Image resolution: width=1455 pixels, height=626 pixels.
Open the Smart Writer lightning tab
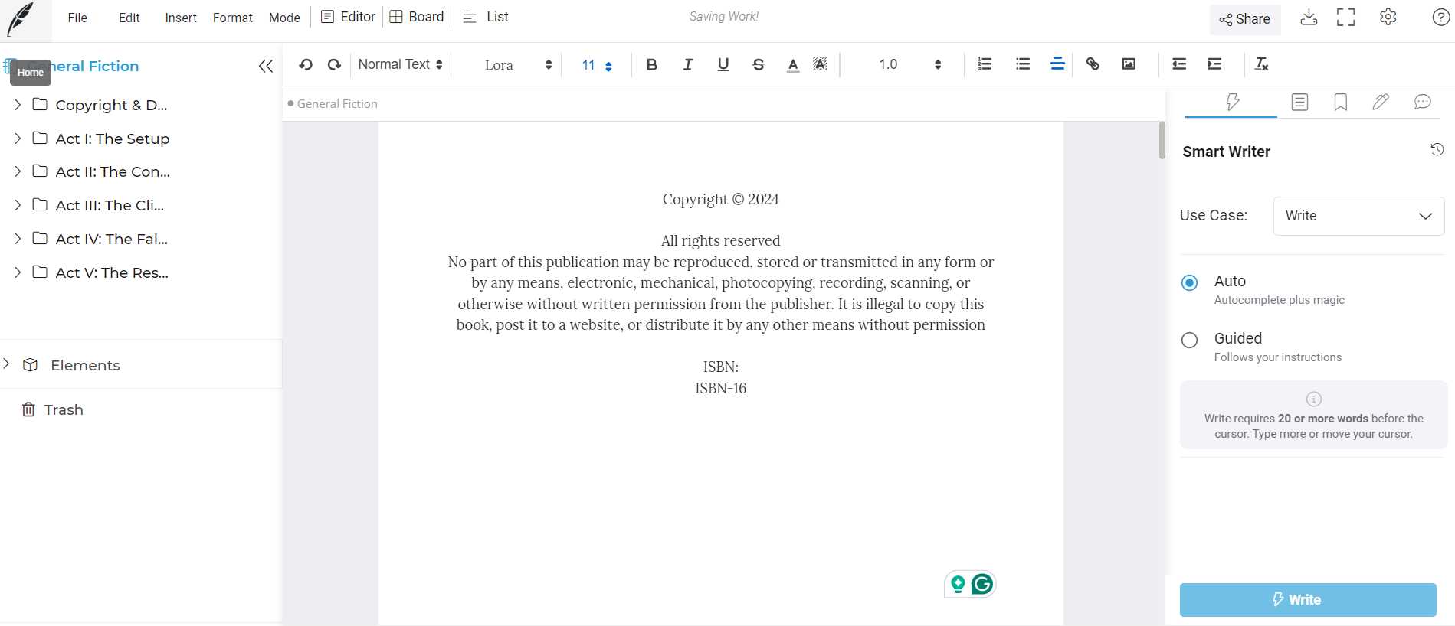pyautogui.click(x=1232, y=102)
